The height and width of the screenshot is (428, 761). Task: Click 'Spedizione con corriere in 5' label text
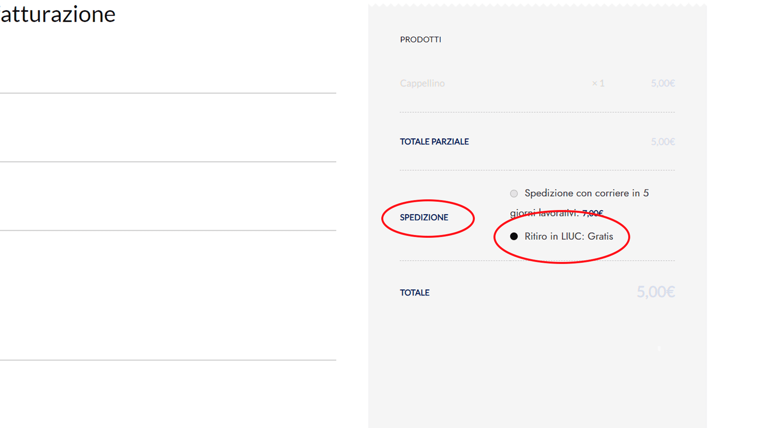tap(586, 193)
